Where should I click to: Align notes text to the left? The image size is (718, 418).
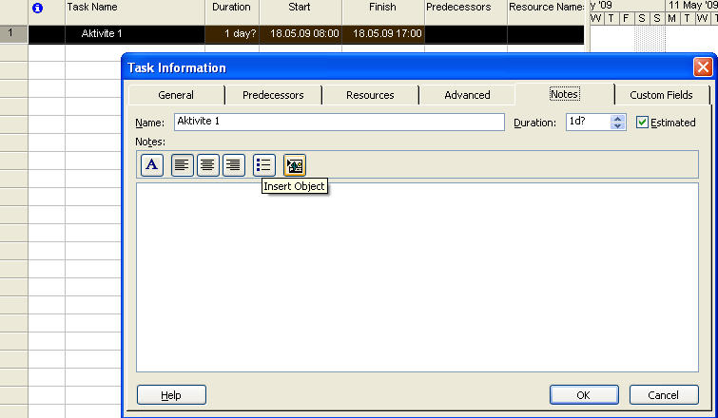183,165
